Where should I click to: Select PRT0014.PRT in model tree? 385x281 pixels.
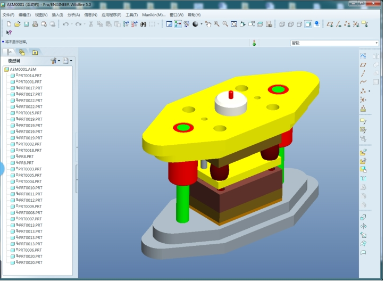[x=30, y=76]
